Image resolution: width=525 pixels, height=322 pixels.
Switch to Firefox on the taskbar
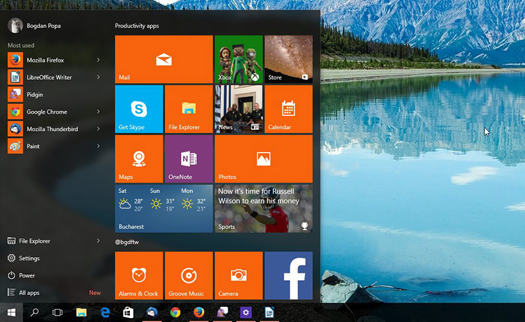(x=199, y=313)
